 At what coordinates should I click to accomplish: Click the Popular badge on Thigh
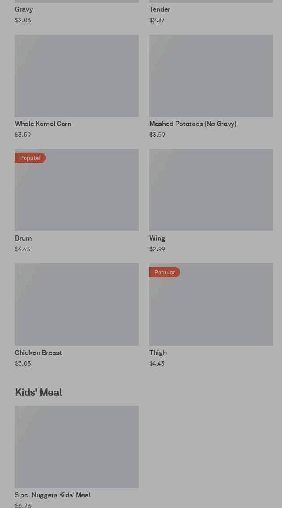[165, 272]
